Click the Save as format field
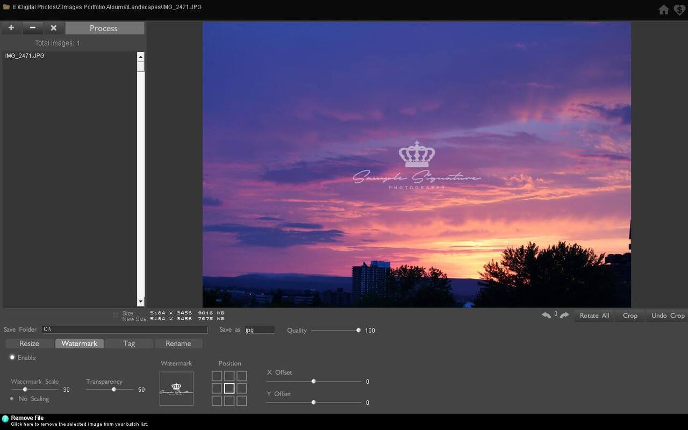 (x=260, y=329)
